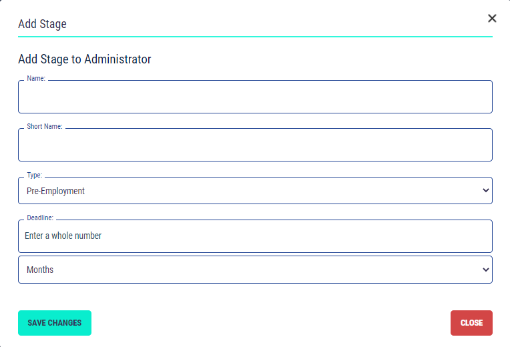Image resolution: width=510 pixels, height=347 pixels.
Task: Click the 'Add Stage' dialog title
Action: click(42, 24)
